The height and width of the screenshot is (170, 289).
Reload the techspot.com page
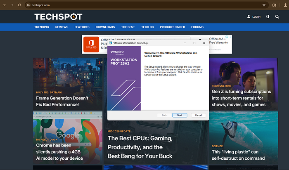[x=19, y=5]
